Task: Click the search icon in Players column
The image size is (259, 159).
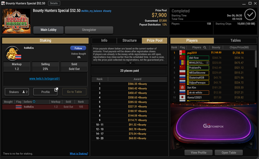Action: (x=205, y=48)
